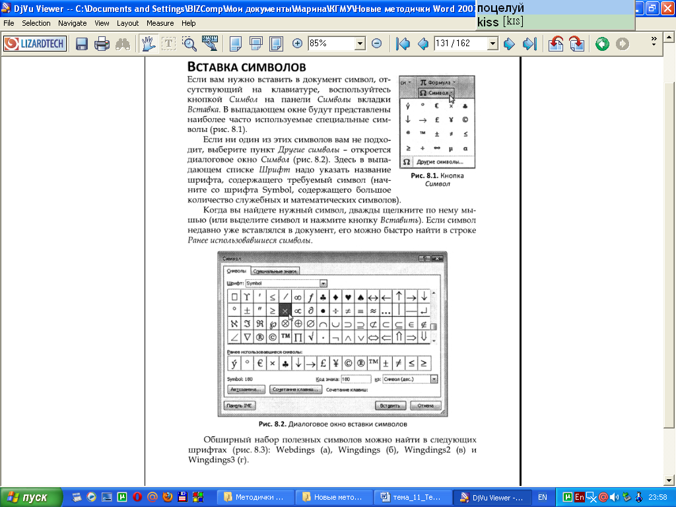Click the translation popup word поцелуй
The image size is (676, 507).
click(x=501, y=7)
